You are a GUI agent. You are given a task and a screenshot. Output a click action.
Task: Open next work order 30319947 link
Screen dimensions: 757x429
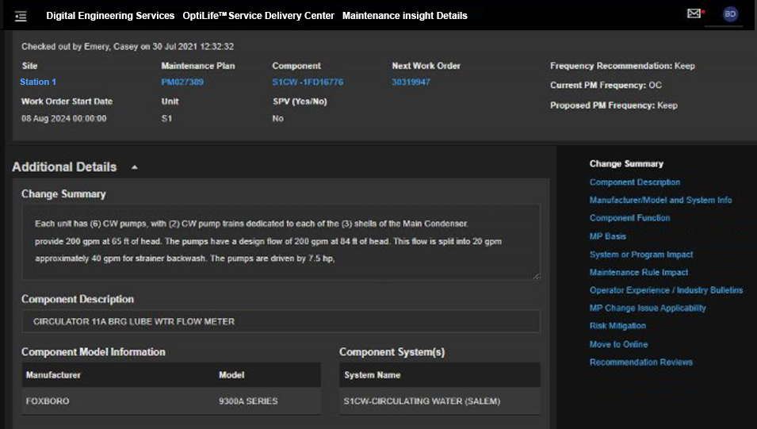coord(411,82)
